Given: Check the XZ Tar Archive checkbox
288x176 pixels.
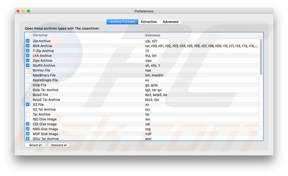Looking at the screenshot, I should coord(28,109).
